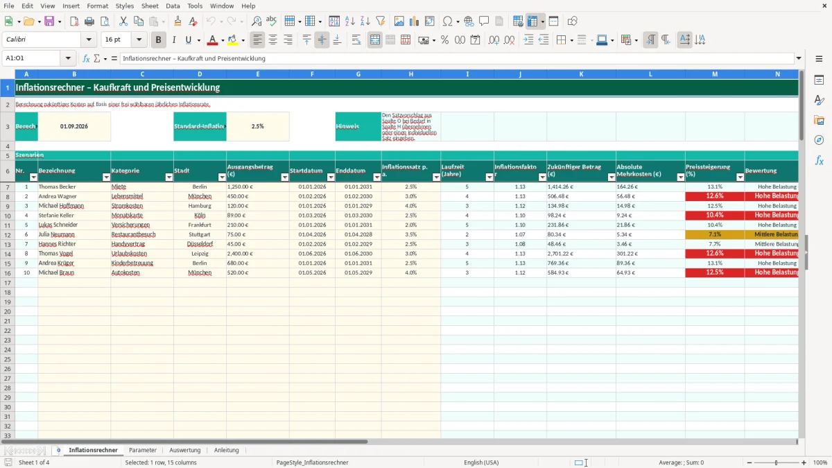Toggle underline formatting
The height and width of the screenshot is (468, 832).
point(188,40)
